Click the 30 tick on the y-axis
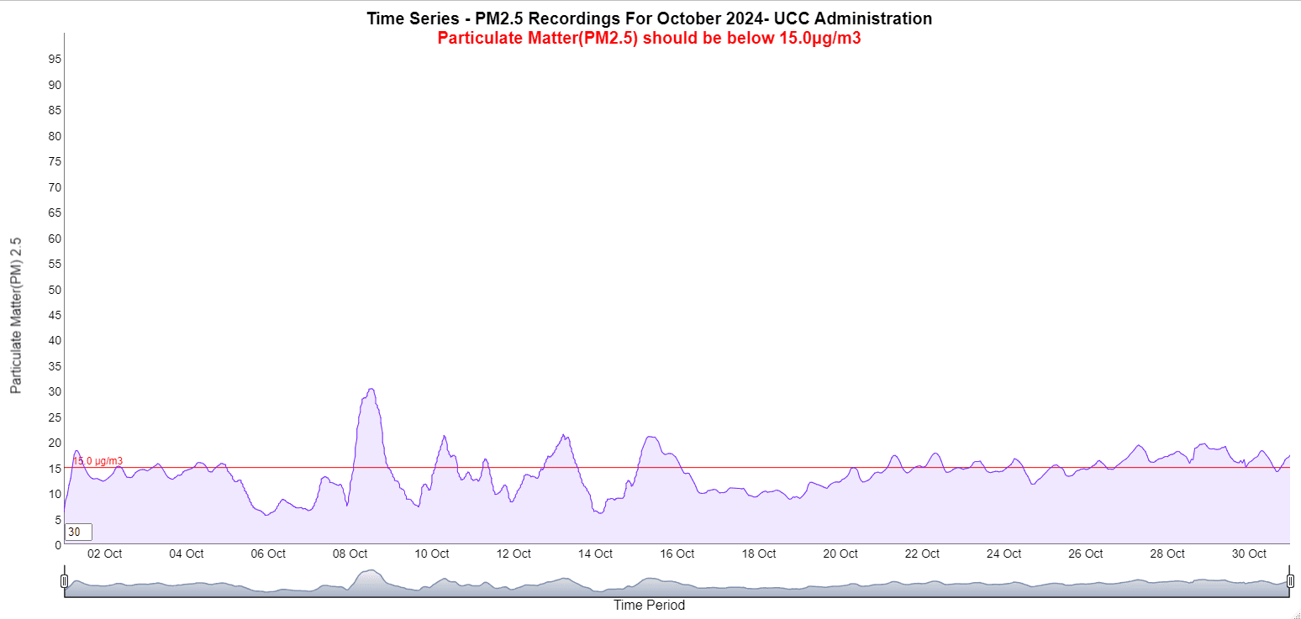1301x619 pixels. pyautogui.click(x=54, y=391)
